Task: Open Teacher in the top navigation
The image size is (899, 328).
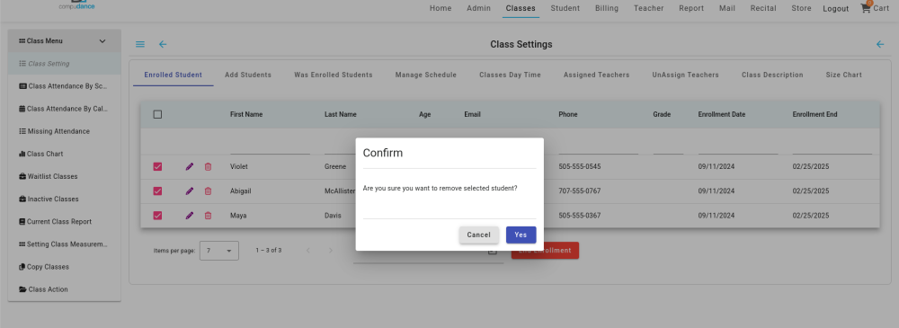Action: 648,9
